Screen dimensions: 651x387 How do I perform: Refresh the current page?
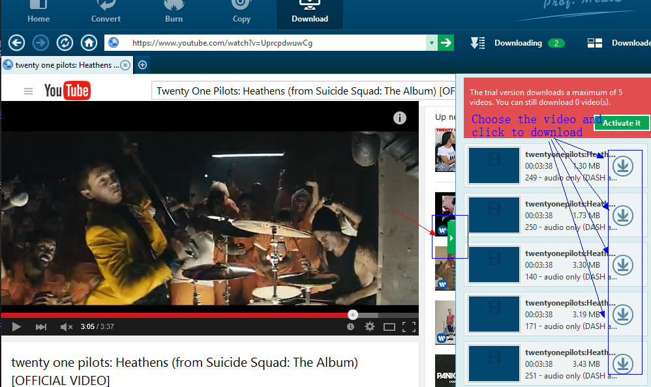[x=65, y=43]
